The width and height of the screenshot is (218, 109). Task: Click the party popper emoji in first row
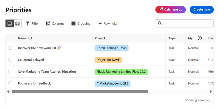pos(59,48)
